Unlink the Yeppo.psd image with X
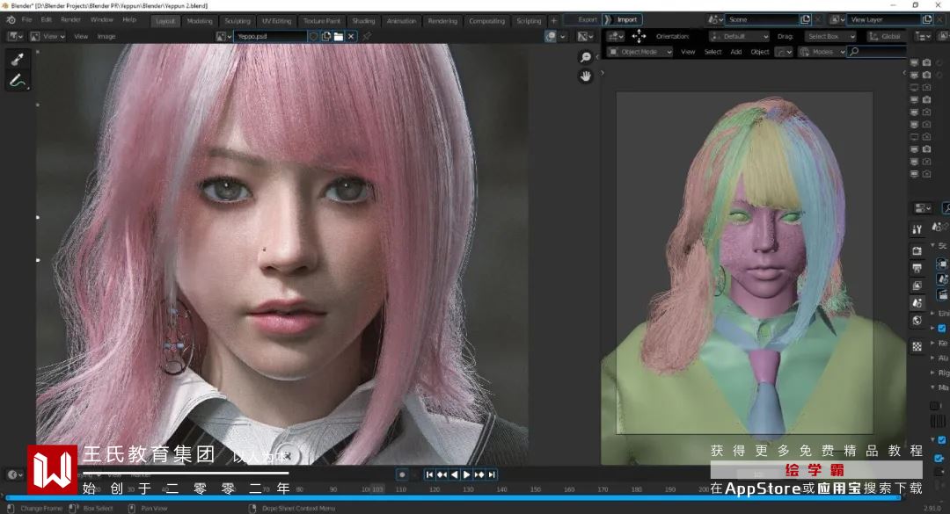950x514 pixels. (352, 36)
